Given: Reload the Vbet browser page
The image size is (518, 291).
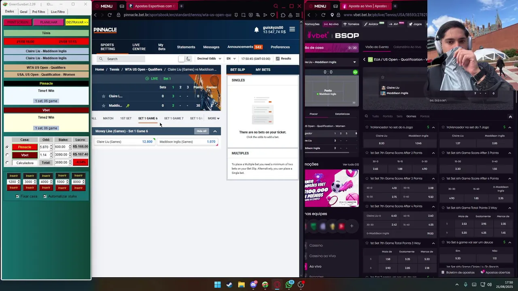Looking at the screenshot, I should (x=323, y=15).
